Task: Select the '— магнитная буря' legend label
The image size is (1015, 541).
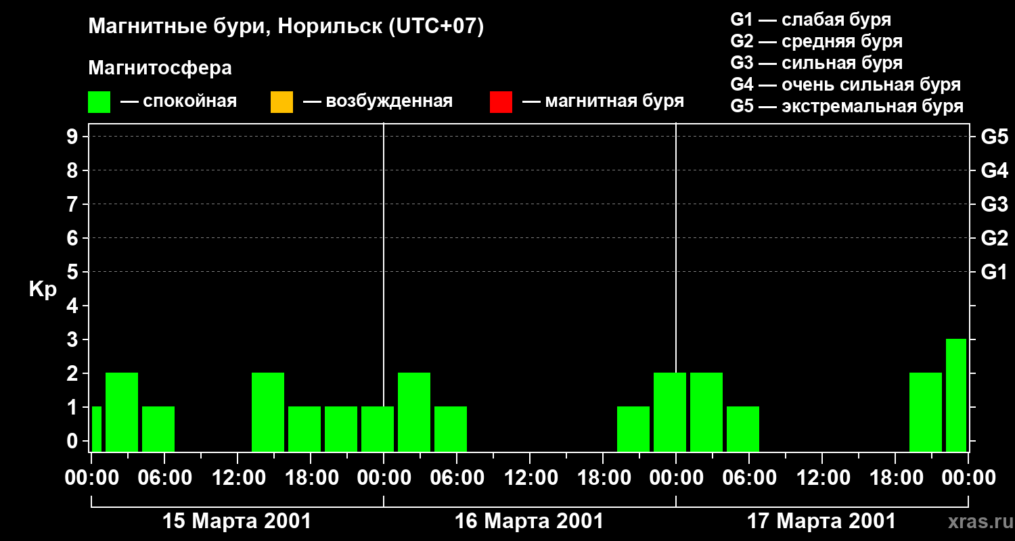Action: pyautogui.click(x=604, y=102)
